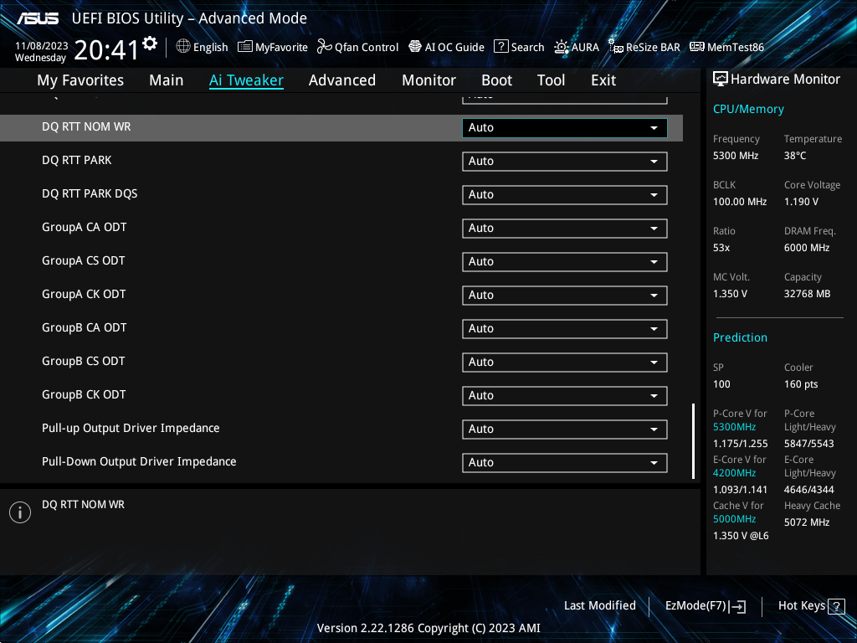Expand GroupB CS ODT dropdown
Screen dimensions: 857x643
[565, 363]
